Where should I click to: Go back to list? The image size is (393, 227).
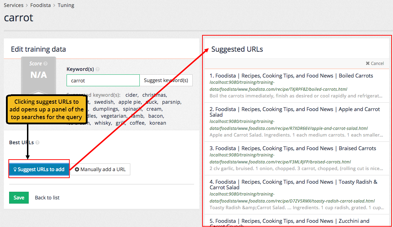coord(47,198)
